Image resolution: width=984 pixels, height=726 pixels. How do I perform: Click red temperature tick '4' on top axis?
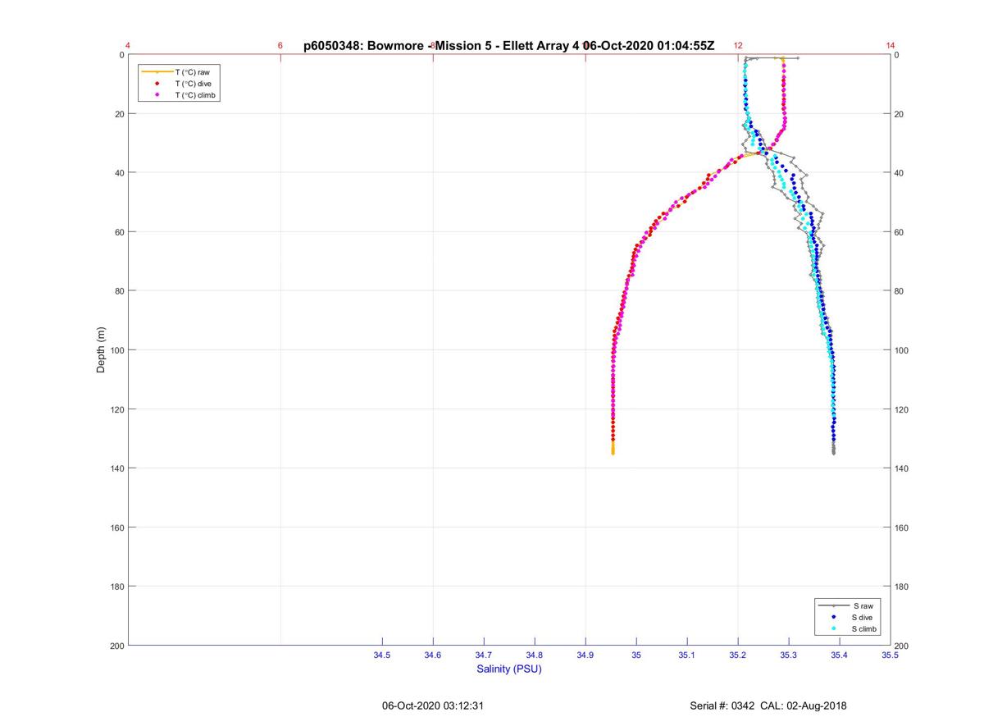(x=128, y=46)
